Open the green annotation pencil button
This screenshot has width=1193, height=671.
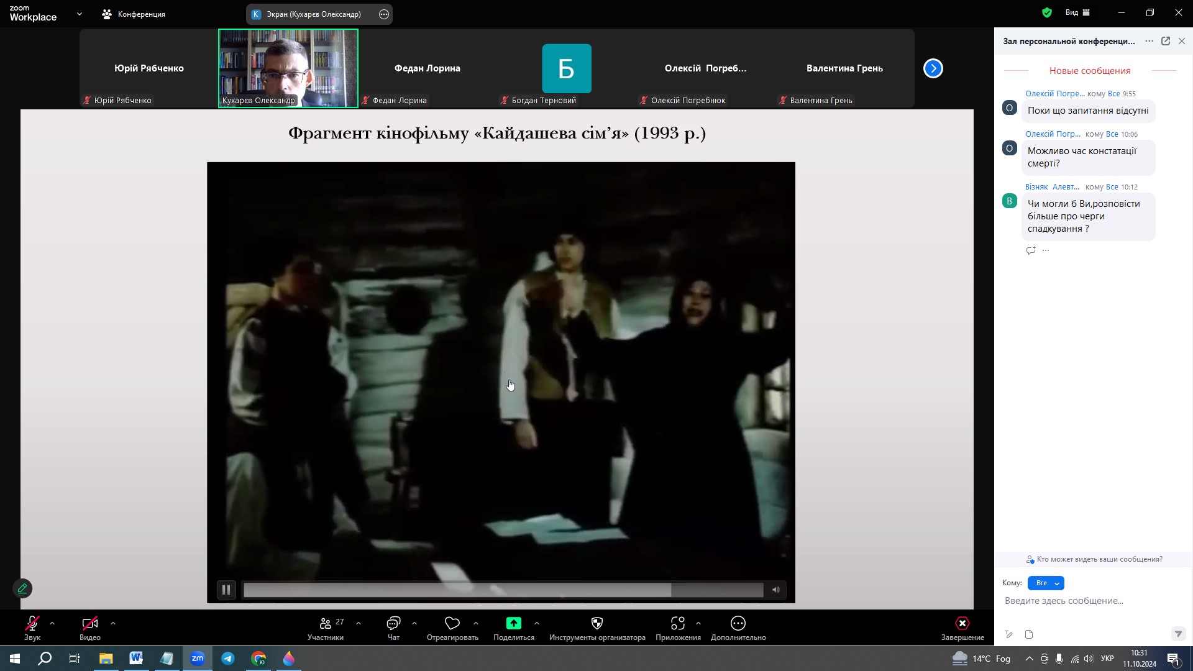point(22,588)
